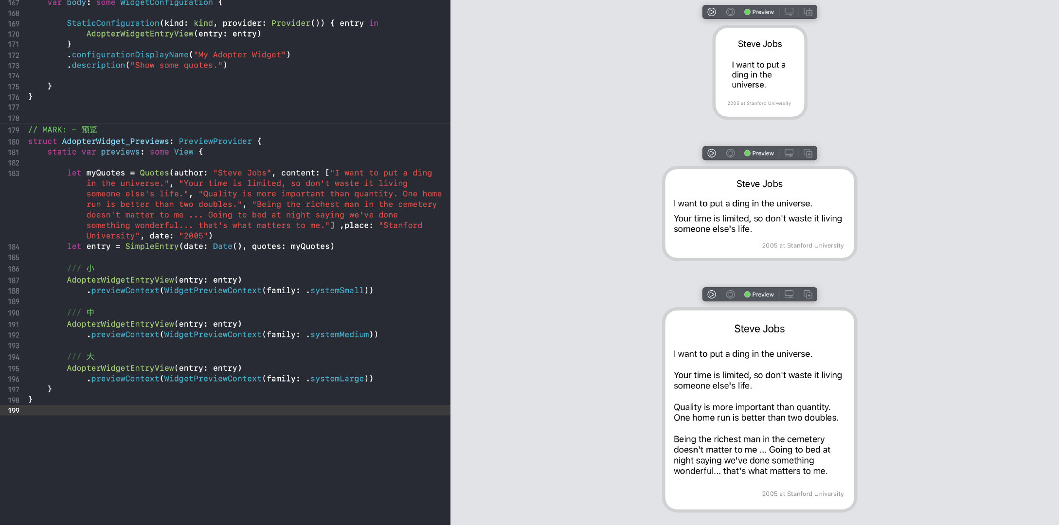Viewport: 1059px width, 525px height.
Task: Start Live Preview on the small widget preview
Action: tap(712, 12)
